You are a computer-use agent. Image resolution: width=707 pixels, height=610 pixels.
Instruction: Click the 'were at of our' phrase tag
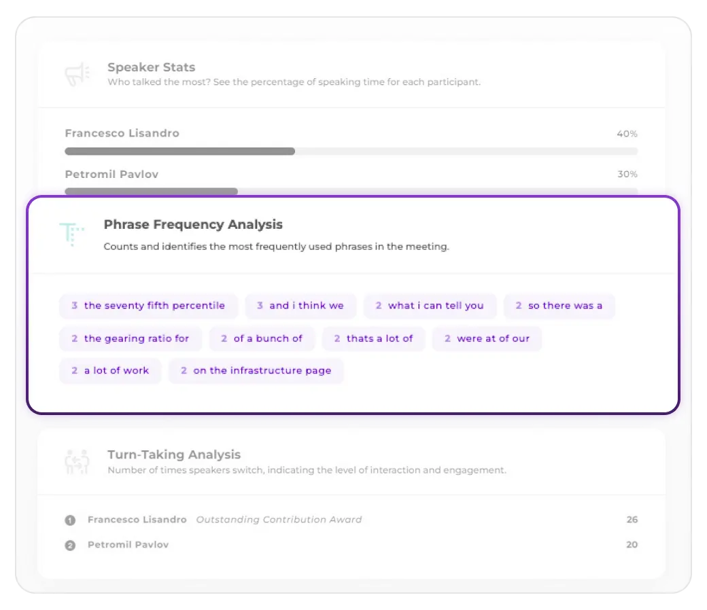click(487, 338)
